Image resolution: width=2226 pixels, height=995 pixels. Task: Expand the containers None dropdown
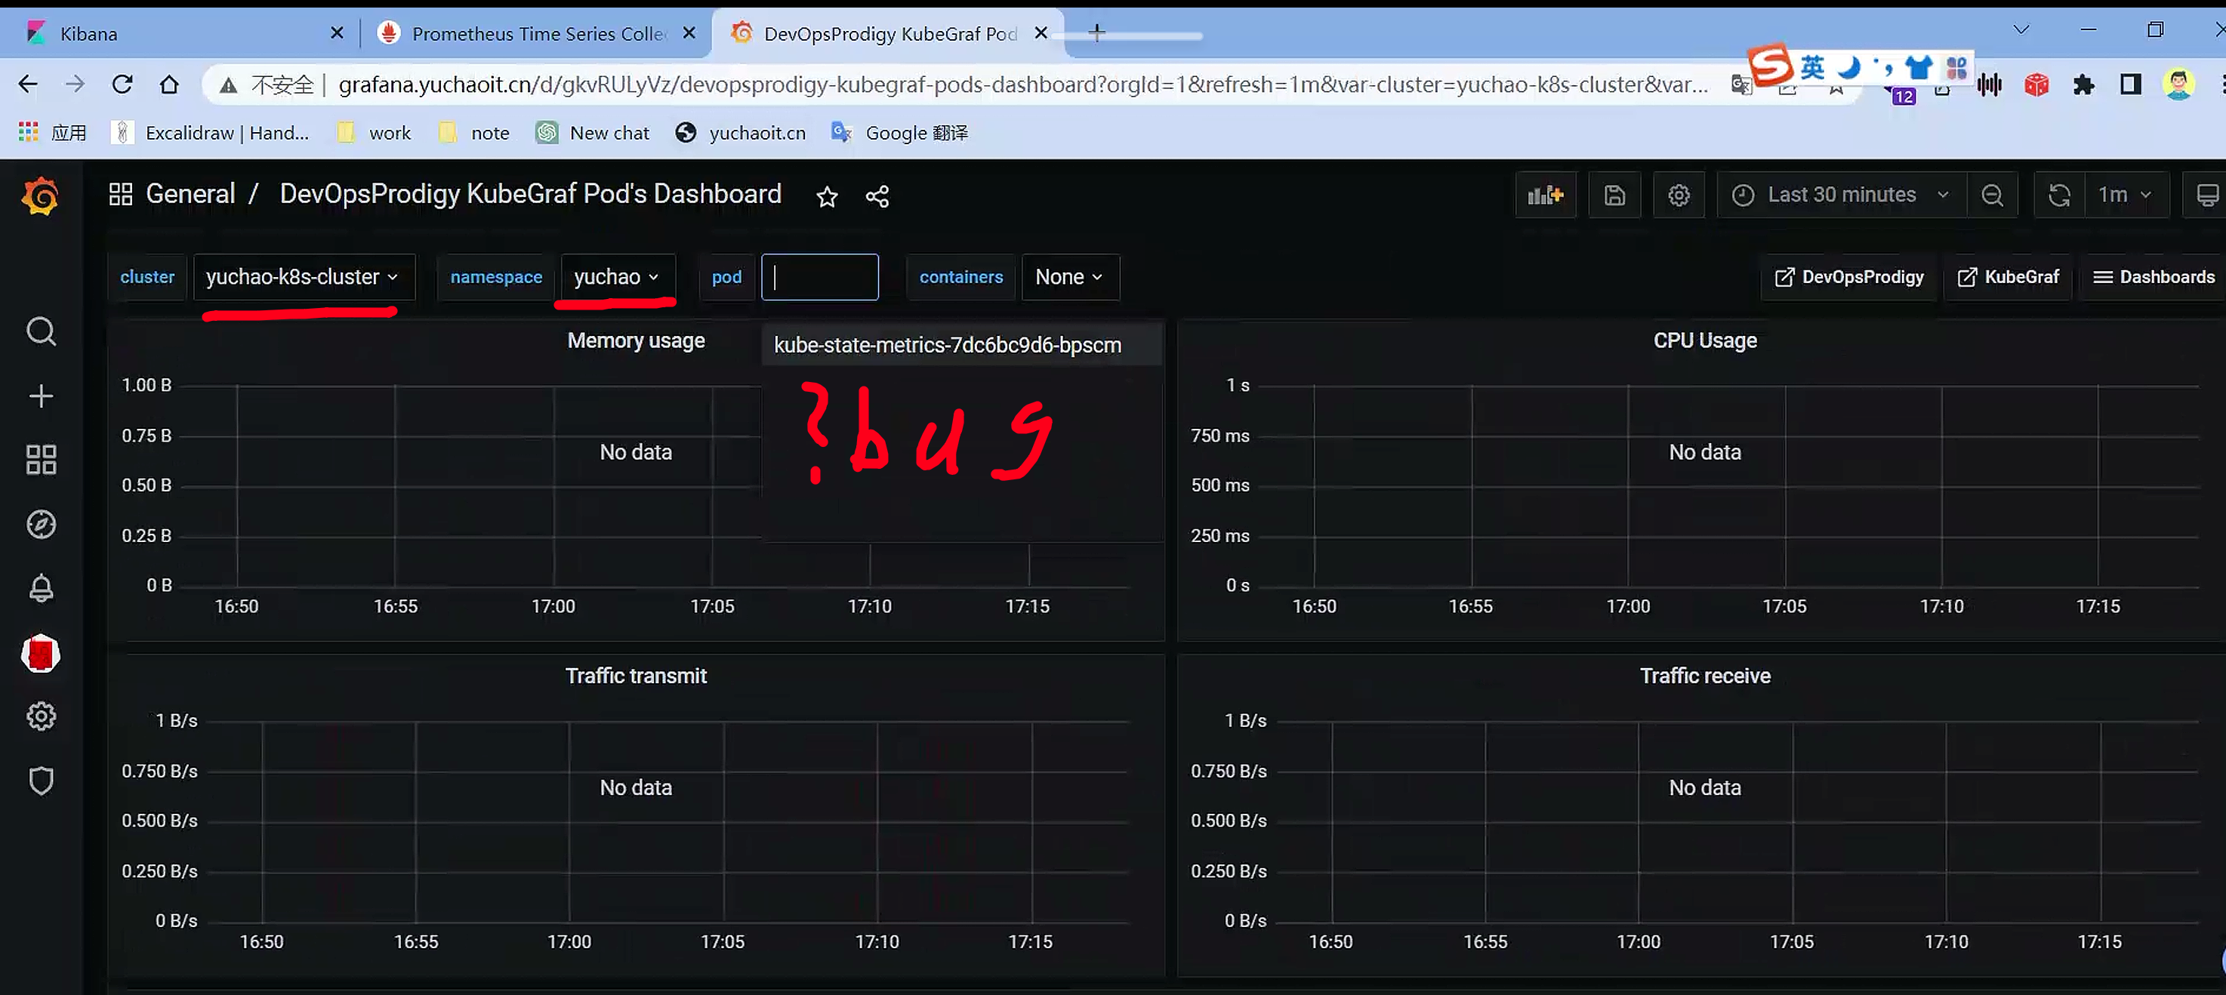coord(1070,277)
